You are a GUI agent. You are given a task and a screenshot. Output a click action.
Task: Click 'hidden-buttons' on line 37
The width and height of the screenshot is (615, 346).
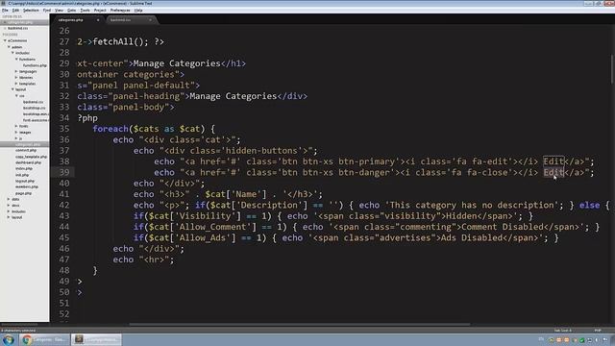(261, 151)
